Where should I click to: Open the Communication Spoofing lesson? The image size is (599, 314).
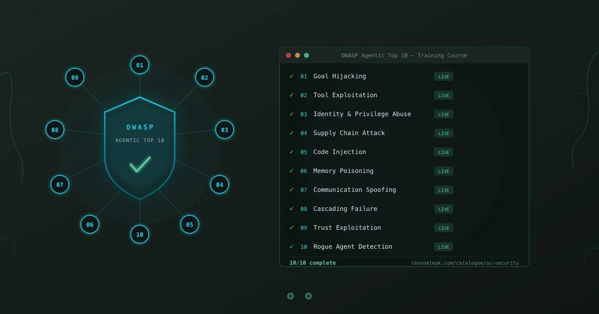(x=354, y=190)
